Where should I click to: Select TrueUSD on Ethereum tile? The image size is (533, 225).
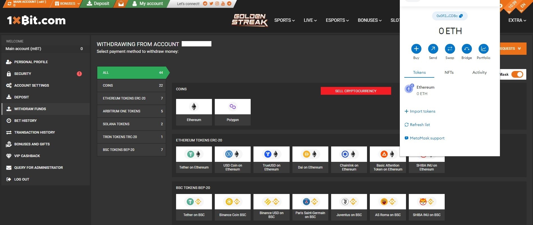point(271,160)
